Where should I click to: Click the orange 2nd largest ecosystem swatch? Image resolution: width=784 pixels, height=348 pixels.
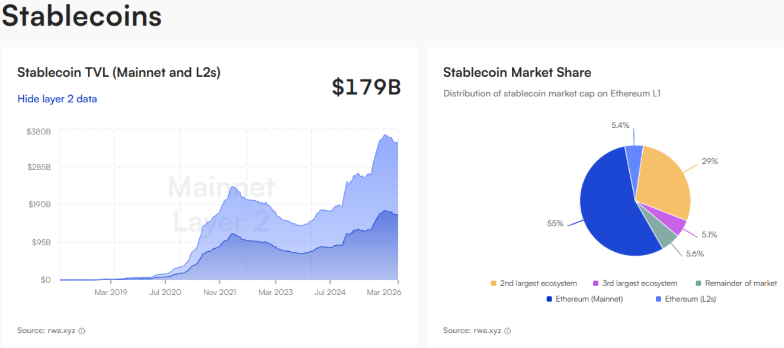click(x=493, y=283)
